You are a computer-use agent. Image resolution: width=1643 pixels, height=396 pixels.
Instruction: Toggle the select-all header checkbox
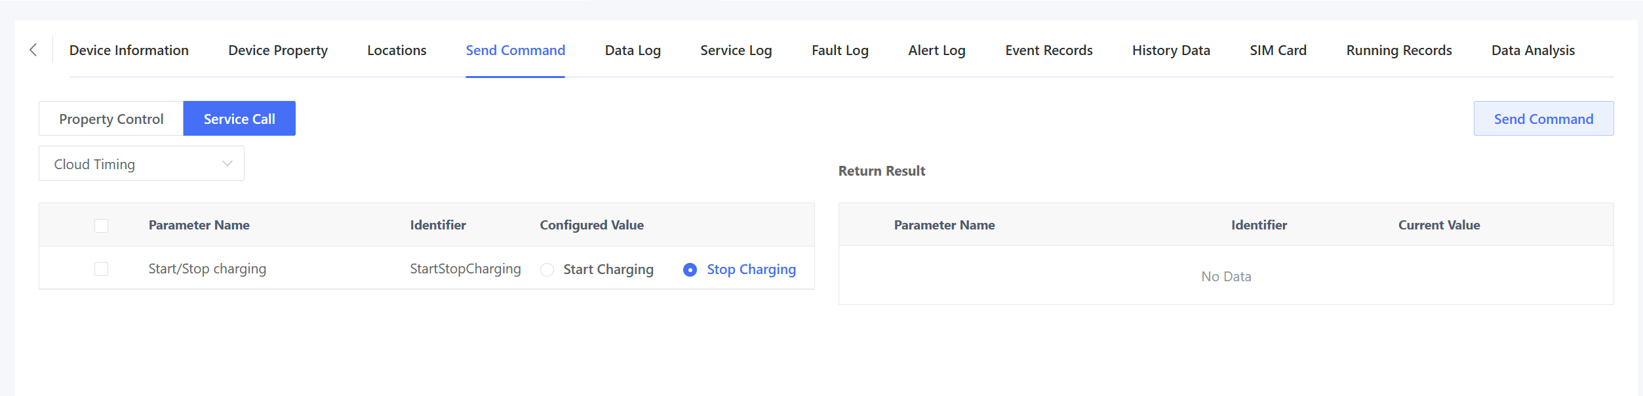(101, 226)
